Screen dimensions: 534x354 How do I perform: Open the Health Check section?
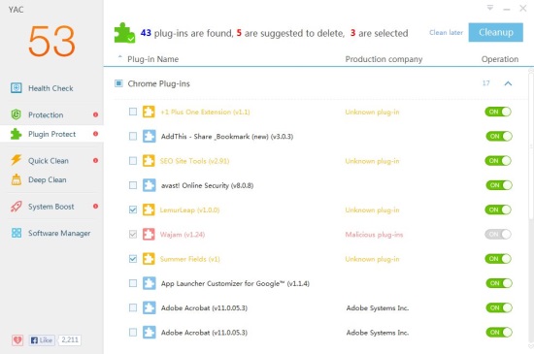click(50, 88)
